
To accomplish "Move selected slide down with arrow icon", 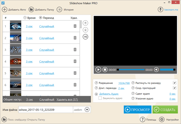I will pos(85,30).
